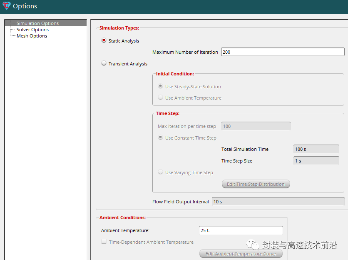Click the Ambient Temperature label

(x=125, y=230)
